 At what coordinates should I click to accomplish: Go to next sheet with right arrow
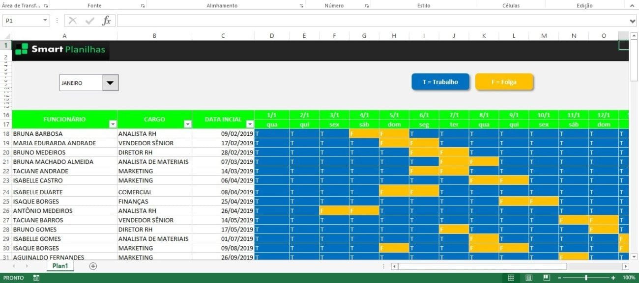click(27, 266)
